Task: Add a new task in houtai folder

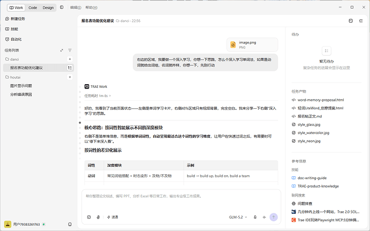Action: pyautogui.click(x=70, y=77)
